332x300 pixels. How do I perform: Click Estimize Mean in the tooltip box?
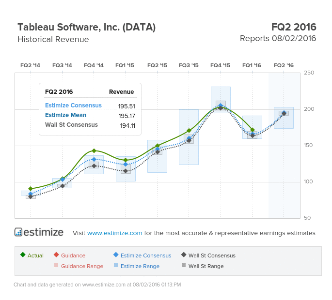(x=65, y=115)
